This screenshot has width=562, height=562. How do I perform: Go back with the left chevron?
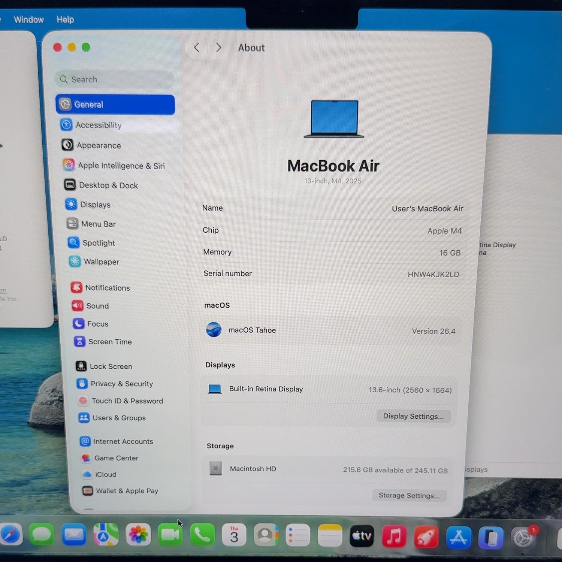pyautogui.click(x=196, y=48)
